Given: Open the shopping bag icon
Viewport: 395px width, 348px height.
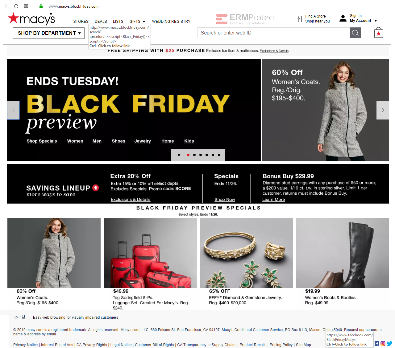Looking at the screenshot, I should pyautogui.click(x=378, y=33).
